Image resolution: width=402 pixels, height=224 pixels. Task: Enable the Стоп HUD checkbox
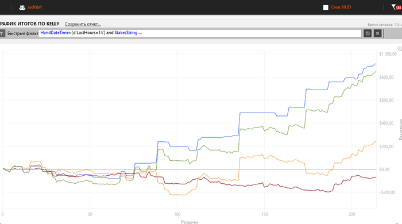pyautogui.click(x=326, y=7)
